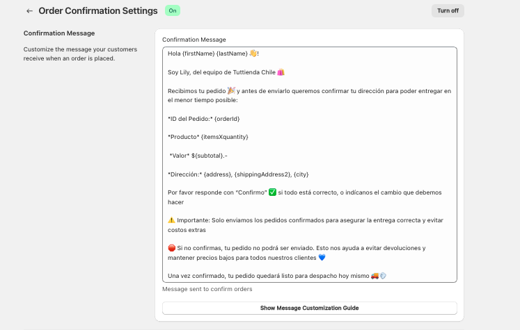Click the green 'On' status badge
The width and height of the screenshot is (520, 330).
tap(172, 11)
